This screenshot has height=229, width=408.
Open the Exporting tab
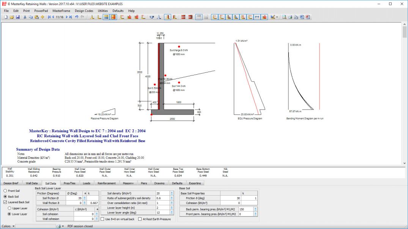tap(195, 183)
